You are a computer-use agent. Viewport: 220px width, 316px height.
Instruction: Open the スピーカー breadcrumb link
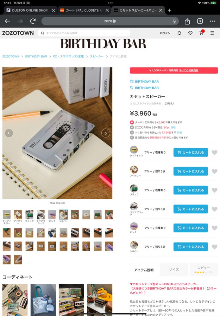click(x=97, y=57)
